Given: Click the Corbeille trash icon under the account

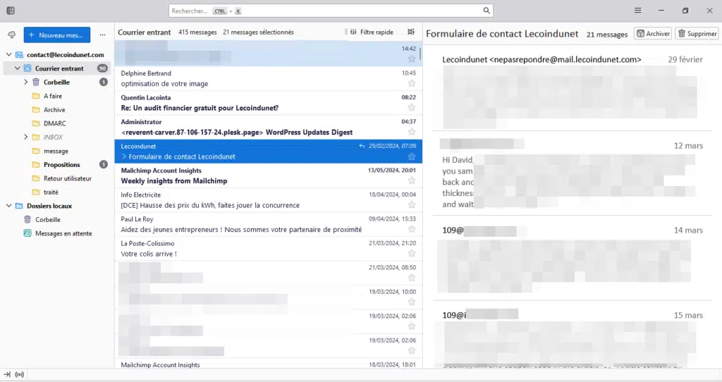Looking at the screenshot, I should point(36,82).
